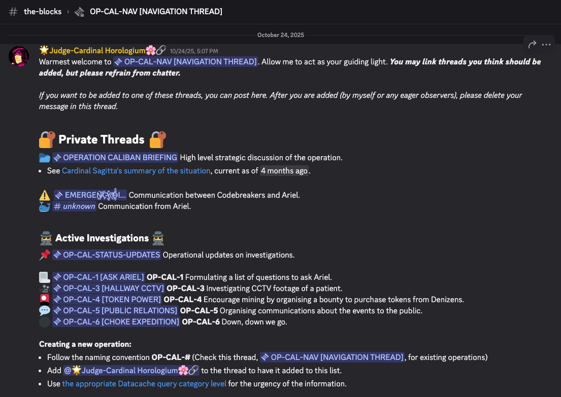This screenshot has height=397, width=561.
Task: Open the OPERATION CALIBAN BRIEFING thread mention
Action: pos(115,157)
